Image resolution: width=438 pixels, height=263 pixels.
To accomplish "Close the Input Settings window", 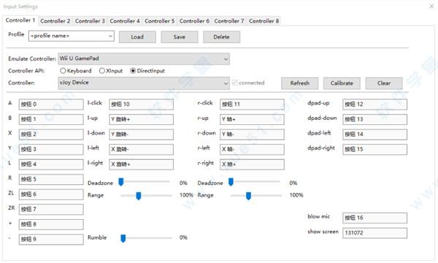I will point(431,6).
